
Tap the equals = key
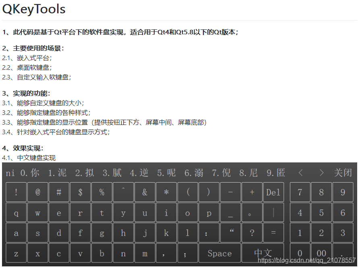click(273, 233)
